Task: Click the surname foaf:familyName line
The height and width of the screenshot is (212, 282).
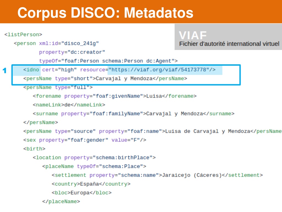Action: click(134, 114)
